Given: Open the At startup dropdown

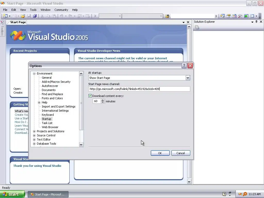Looking at the screenshot, I should pyautogui.click(x=188, y=78).
